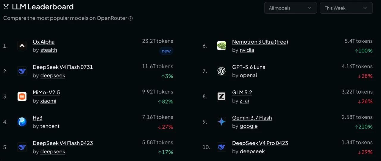Click the info icon beside OpenRouter description
Screen dimensions: 381x161
coord(130,18)
